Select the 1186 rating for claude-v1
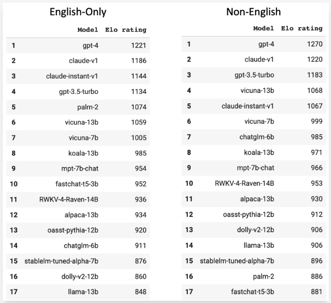 [139, 61]
